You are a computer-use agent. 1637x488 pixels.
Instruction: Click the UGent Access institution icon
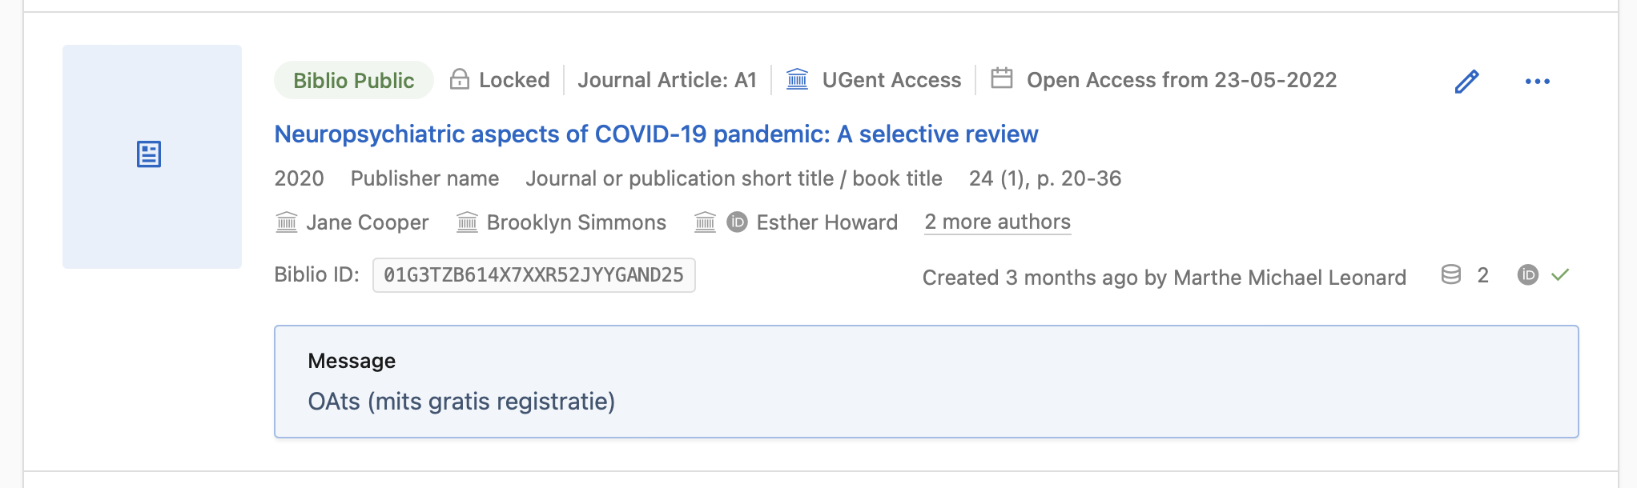pos(798,79)
